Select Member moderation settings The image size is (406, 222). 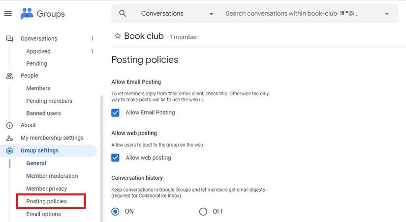[x=52, y=176]
